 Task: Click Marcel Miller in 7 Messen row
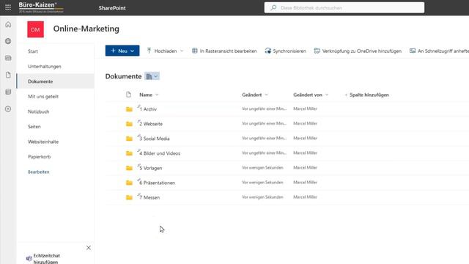point(305,197)
